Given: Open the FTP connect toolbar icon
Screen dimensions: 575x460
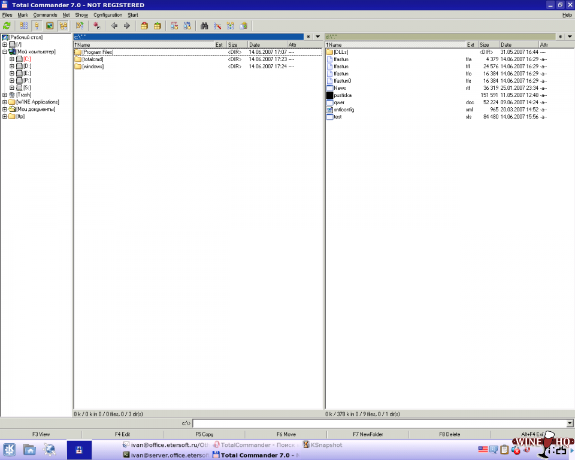Looking at the screenshot, I should click(174, 26).
